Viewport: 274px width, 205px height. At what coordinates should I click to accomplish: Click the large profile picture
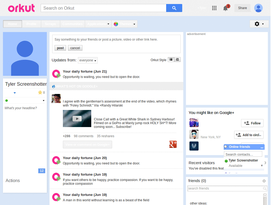25,54
